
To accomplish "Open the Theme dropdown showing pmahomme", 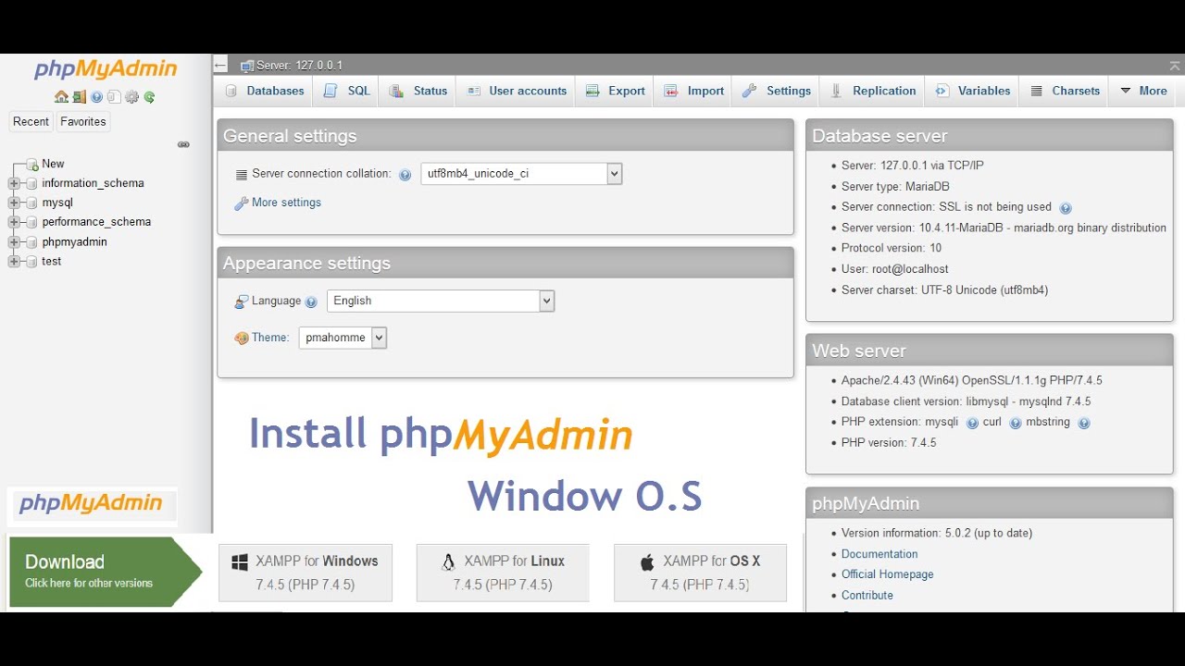I will [x=343, y=338].
